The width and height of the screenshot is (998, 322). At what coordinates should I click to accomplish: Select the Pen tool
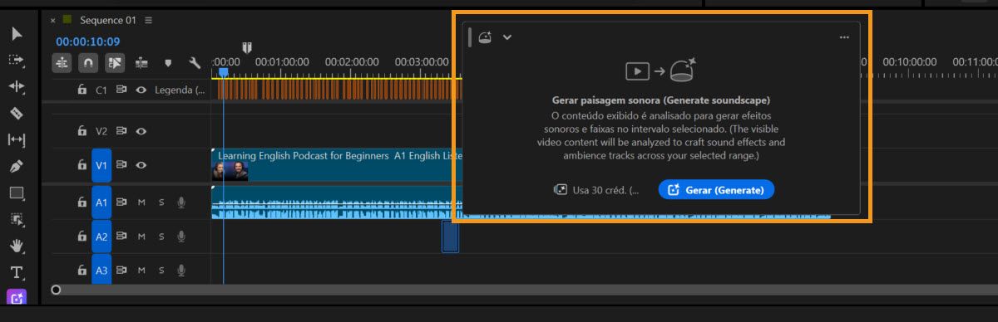click(x=17, y=166)
